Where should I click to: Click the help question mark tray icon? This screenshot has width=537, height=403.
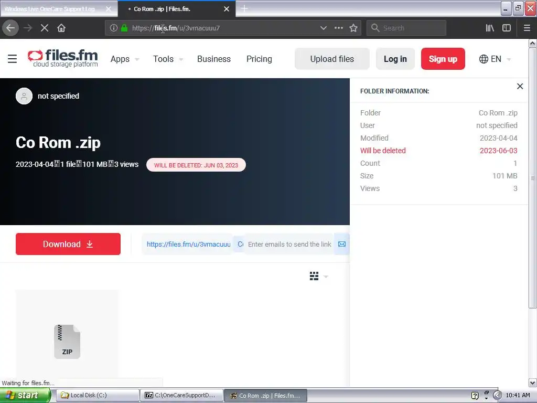(x=474, y=396)
